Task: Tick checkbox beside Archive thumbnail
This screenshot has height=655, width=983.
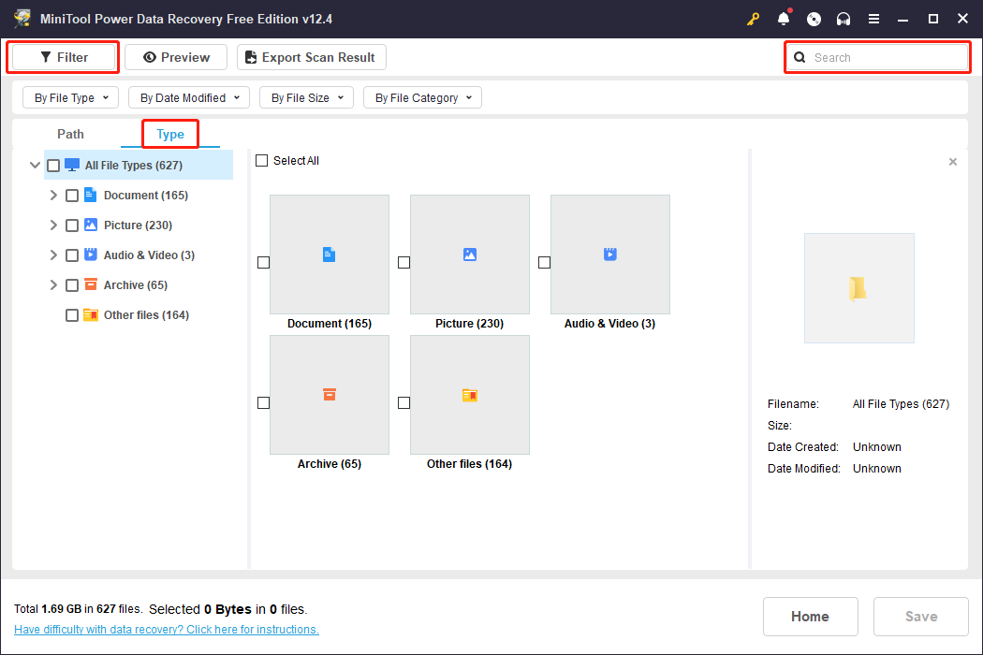Action: (x=263, y=403)
